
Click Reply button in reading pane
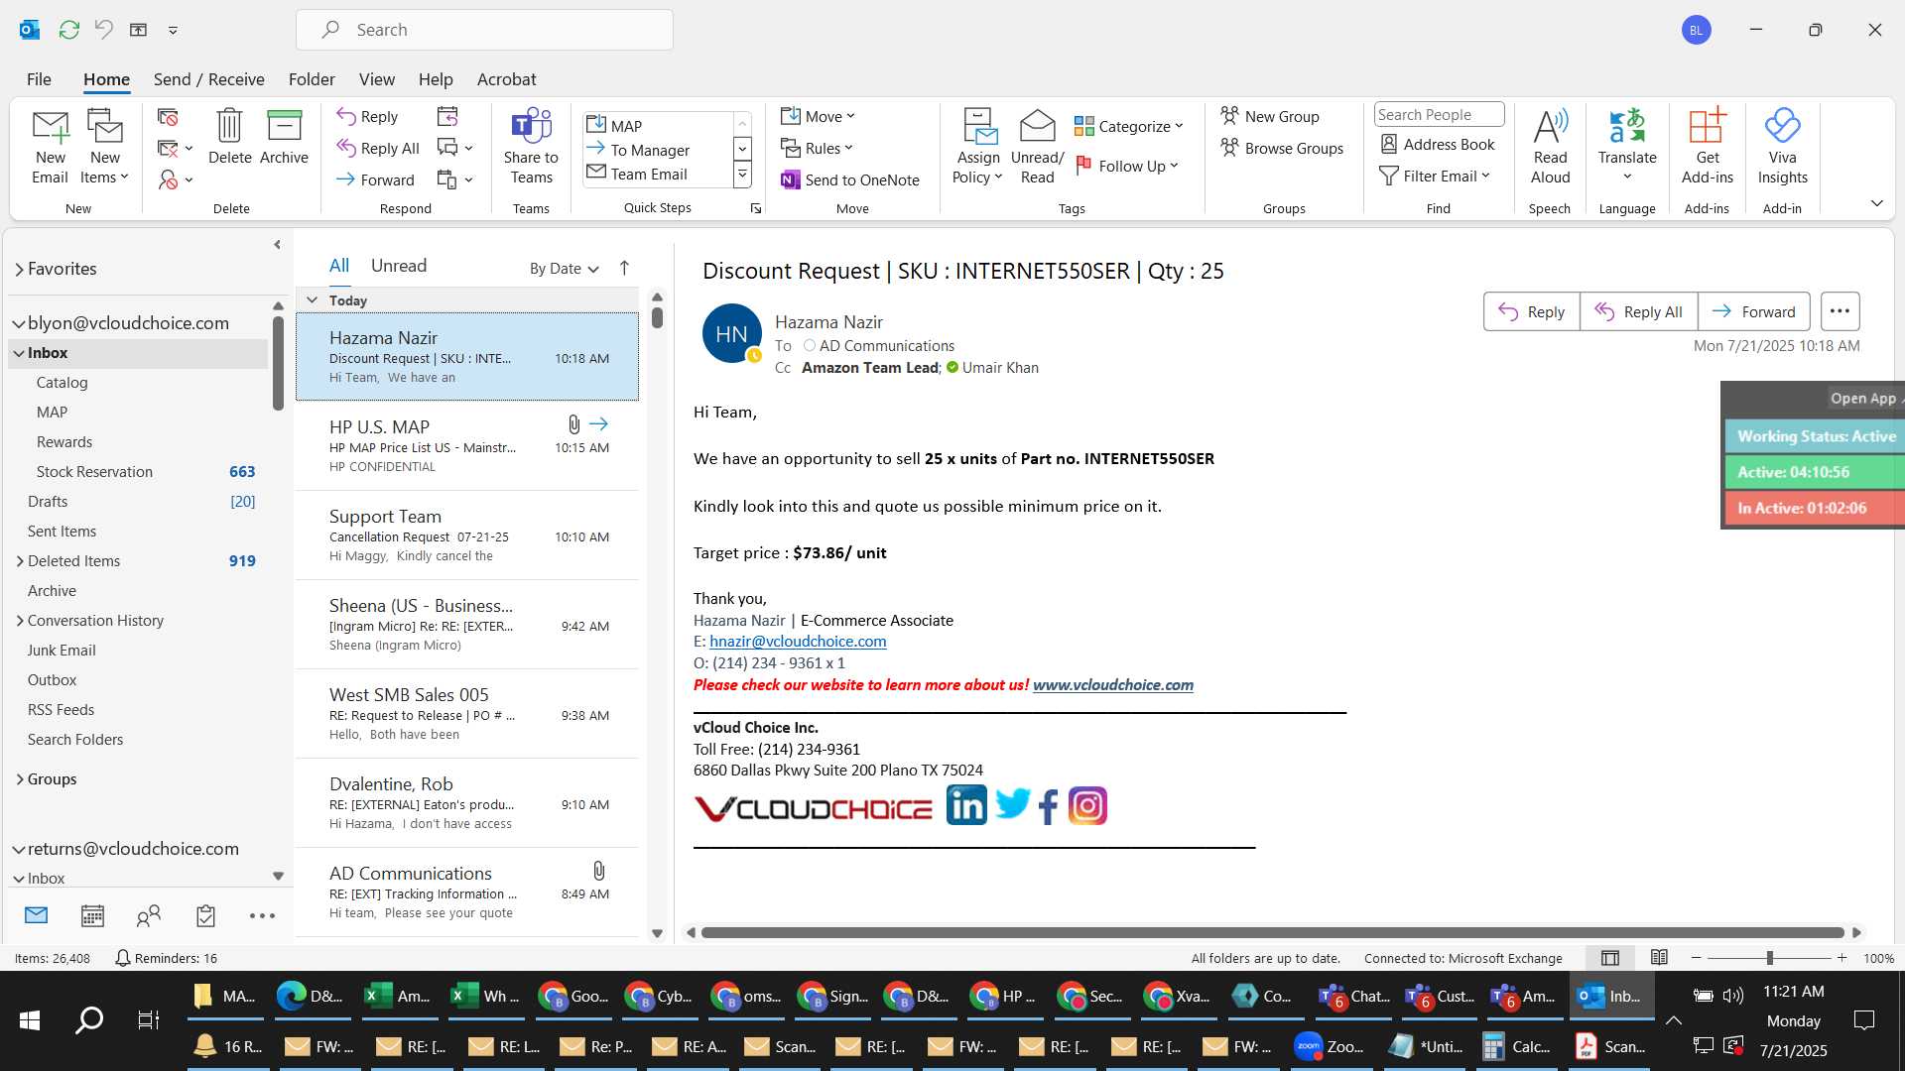(x=1531, y=311)
